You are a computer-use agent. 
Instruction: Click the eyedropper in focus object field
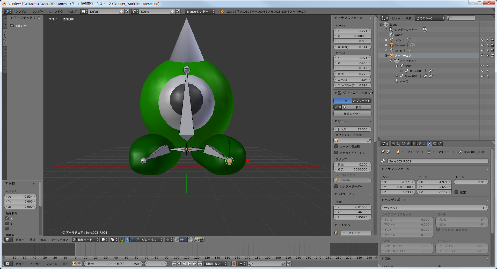pos(369,140)
